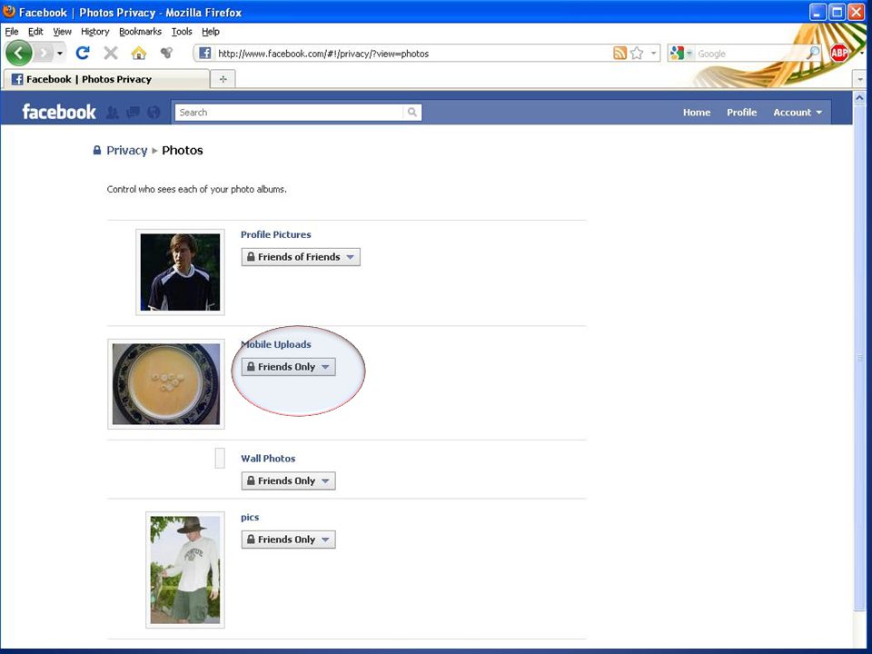Viewport: 872px width, 654px height.
Task: Open the address bar URL history dropdown
Action: click(x=653, y=54)
